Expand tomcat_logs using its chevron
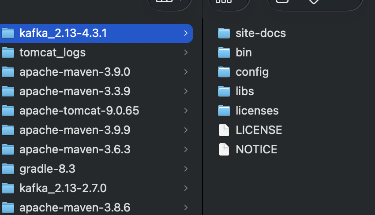This screenshot has height=215, width=375. (x=186, y=52)
